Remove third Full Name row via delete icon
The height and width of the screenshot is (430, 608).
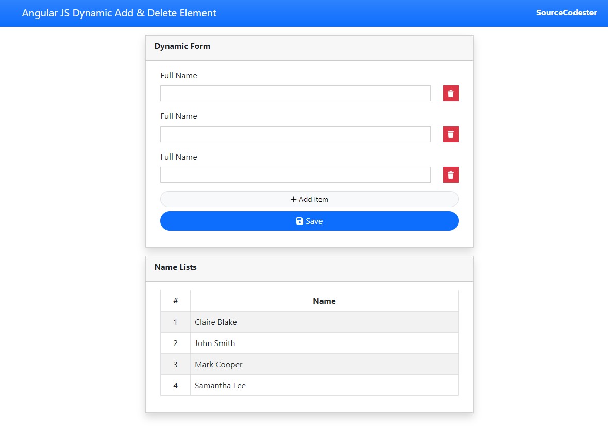click(450, 175)
